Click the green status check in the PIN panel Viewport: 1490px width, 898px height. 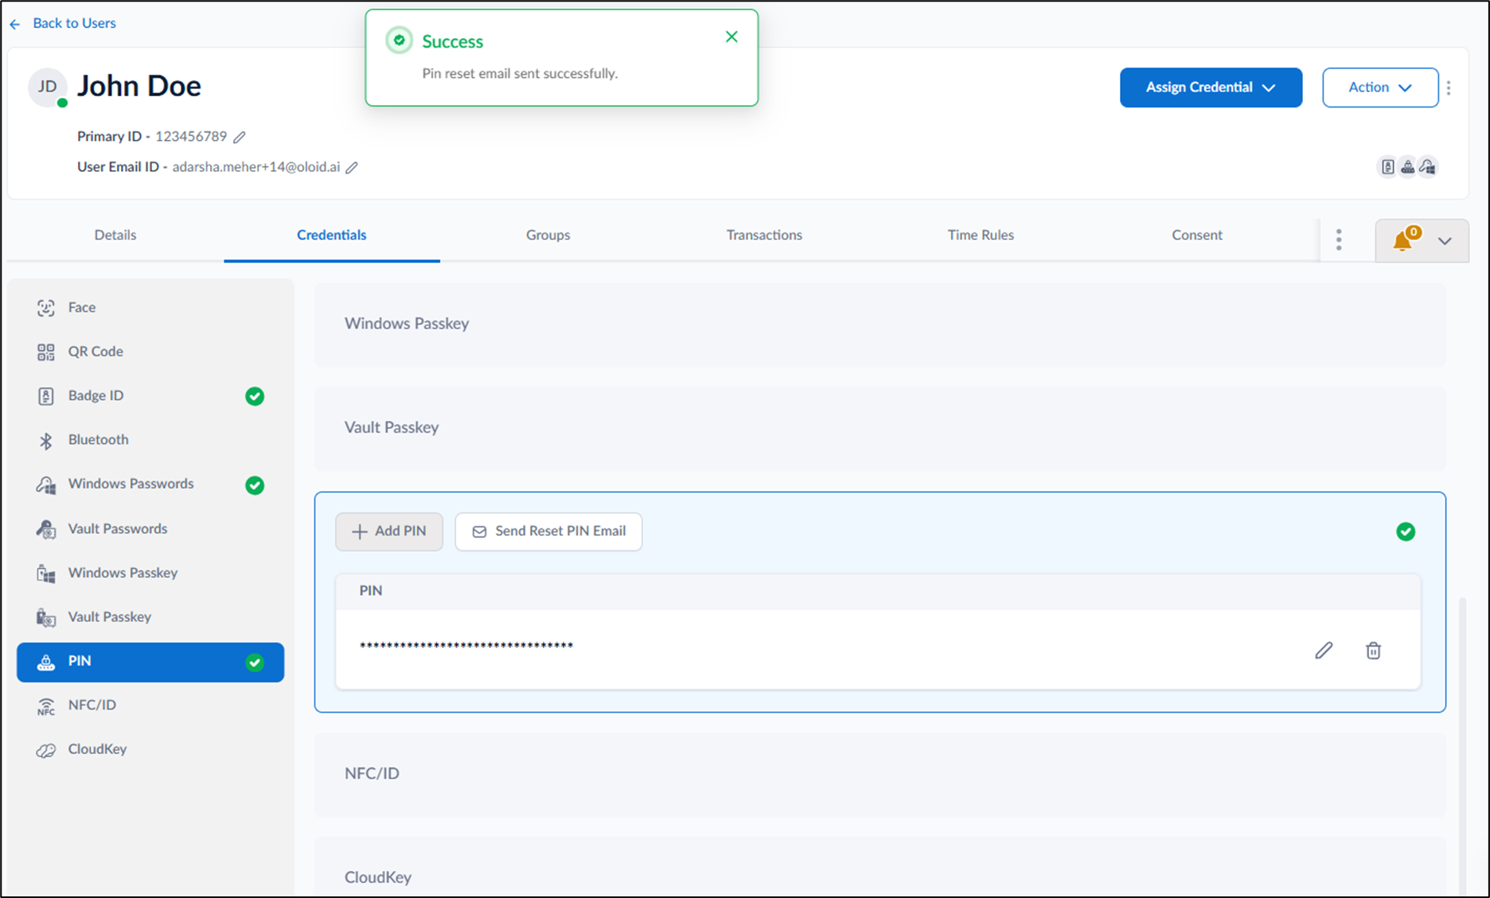click(1406, 531)
